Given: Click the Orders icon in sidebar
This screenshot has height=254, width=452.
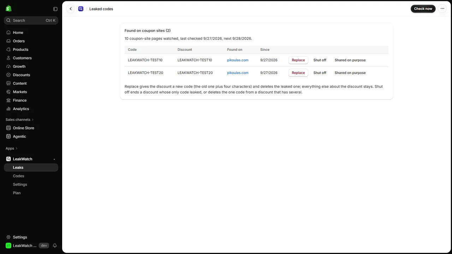Looking at the screenshot, I should coord(8,41).
